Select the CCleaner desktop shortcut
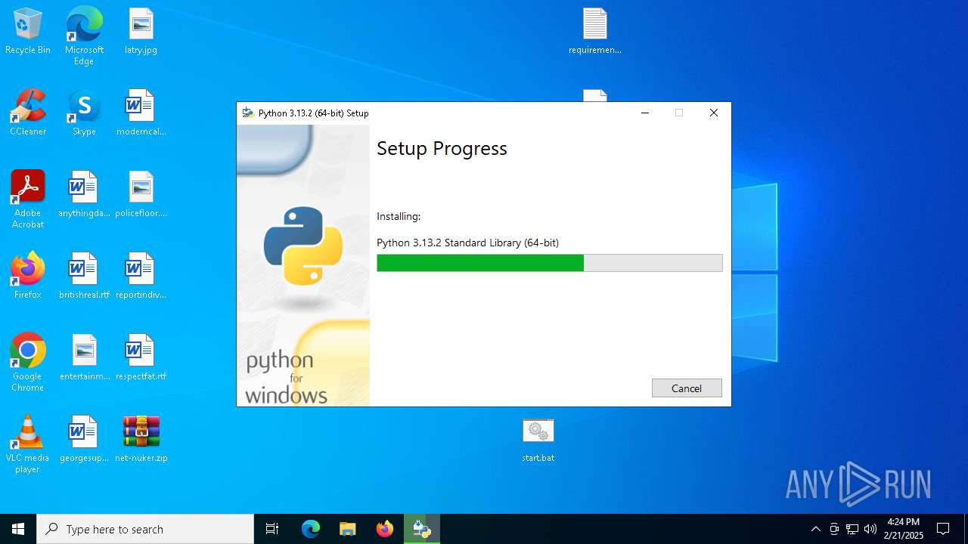This screenshot has height=544, width=968. [x=28, y=113]
